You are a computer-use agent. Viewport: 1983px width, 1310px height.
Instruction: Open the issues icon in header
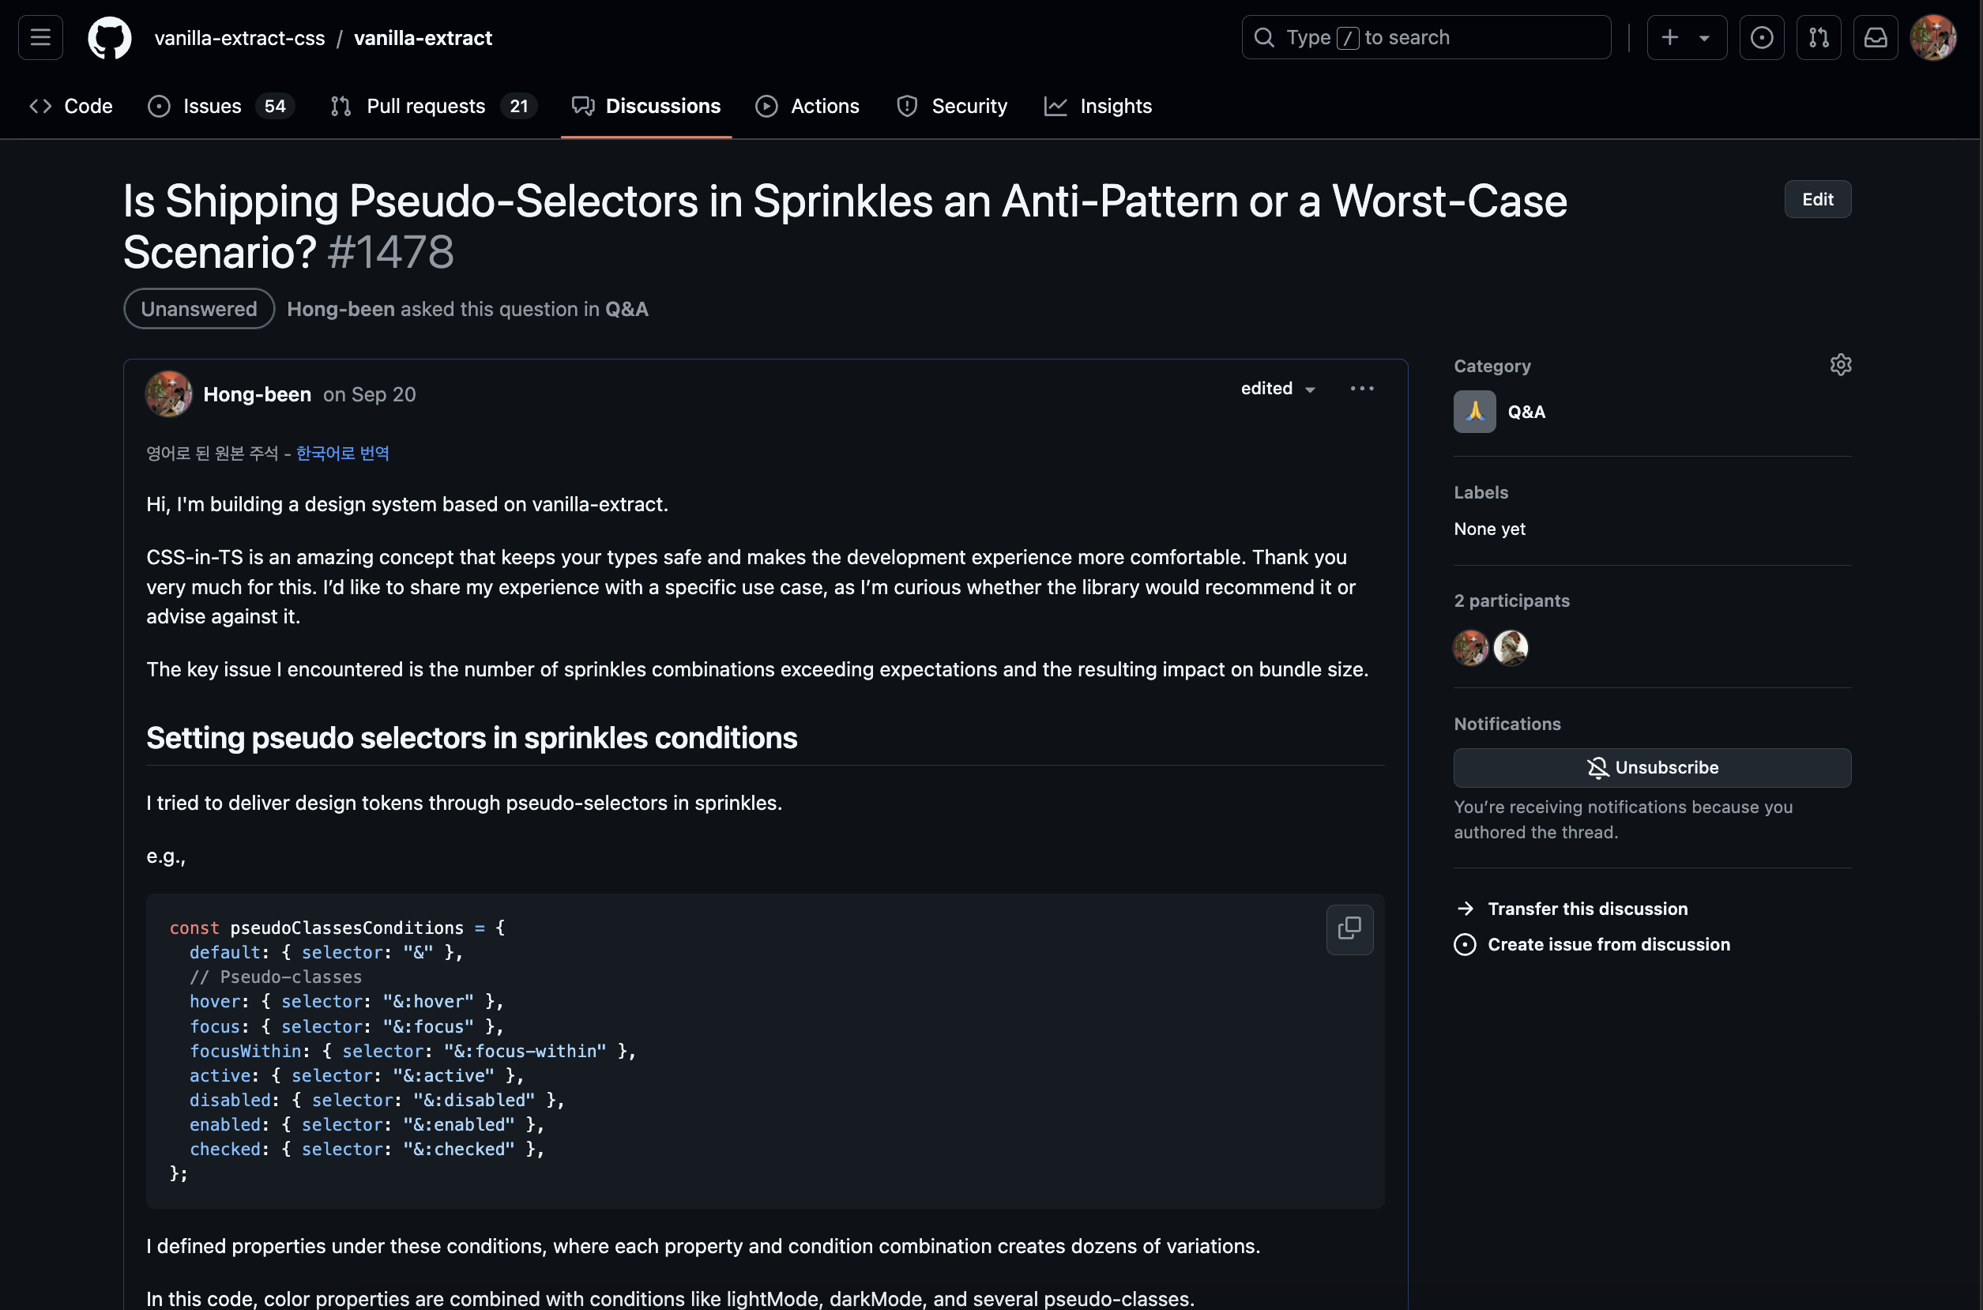coord(1761,38)
